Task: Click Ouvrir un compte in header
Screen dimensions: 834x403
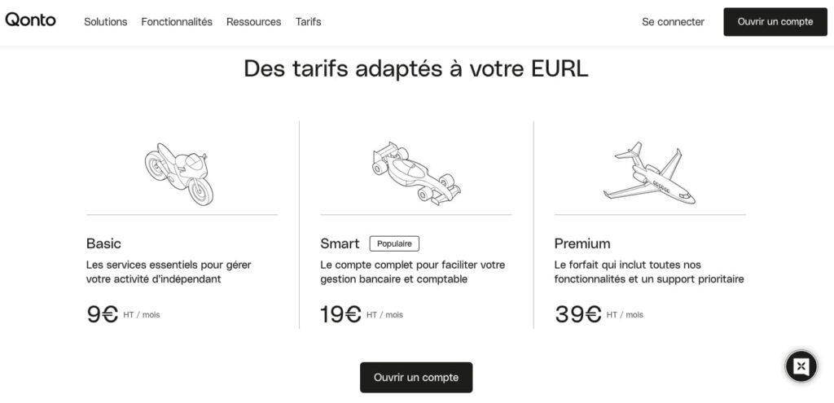Action: 775,22
